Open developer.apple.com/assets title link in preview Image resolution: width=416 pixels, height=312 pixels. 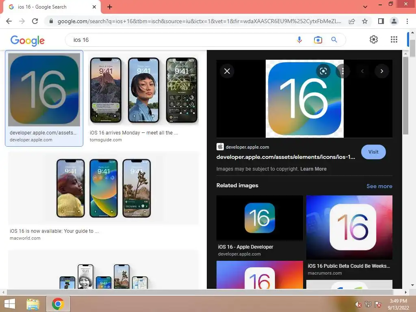286,157
